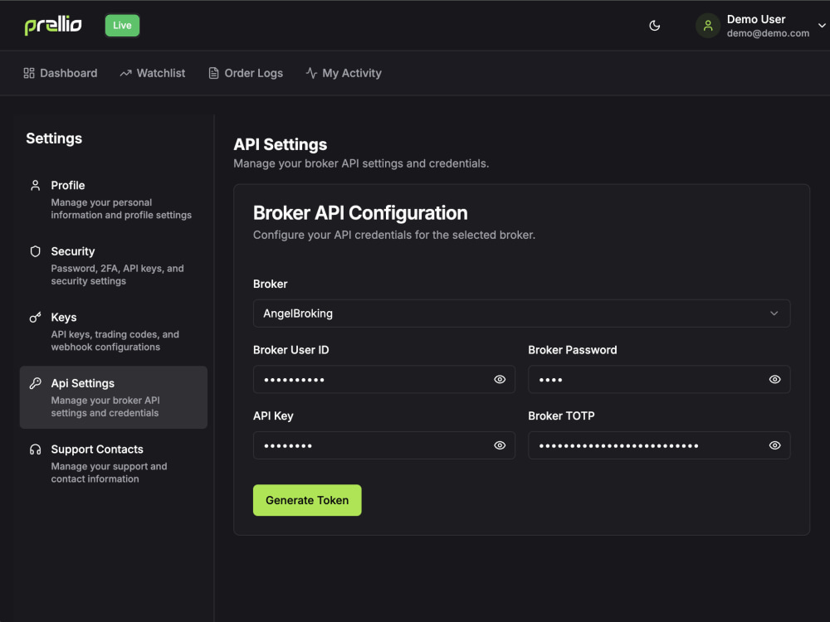Open Profile settings section
The width and height of the screenshot is (830, 622).
113,199
